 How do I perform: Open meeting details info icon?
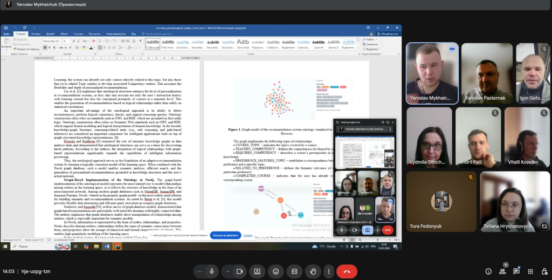click(488, 271)
